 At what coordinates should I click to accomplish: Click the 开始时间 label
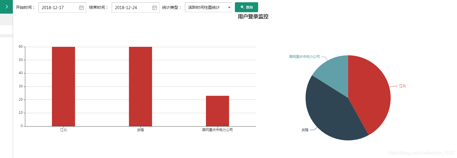pos(25,7)
